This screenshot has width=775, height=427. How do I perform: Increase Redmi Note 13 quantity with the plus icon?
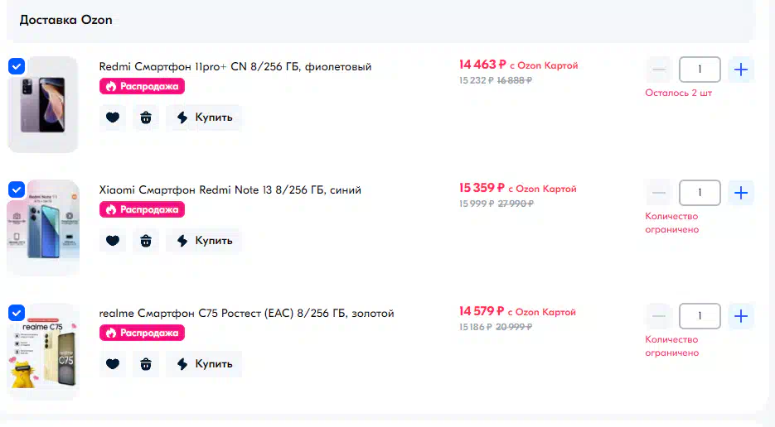pos(740,193)
